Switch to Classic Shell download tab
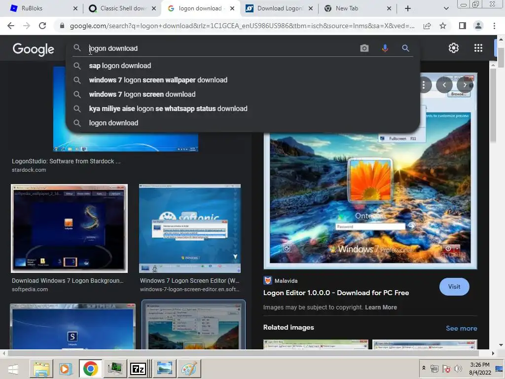Screen dimensions: 505x379 pyautogui.click(x=122, y=8)
